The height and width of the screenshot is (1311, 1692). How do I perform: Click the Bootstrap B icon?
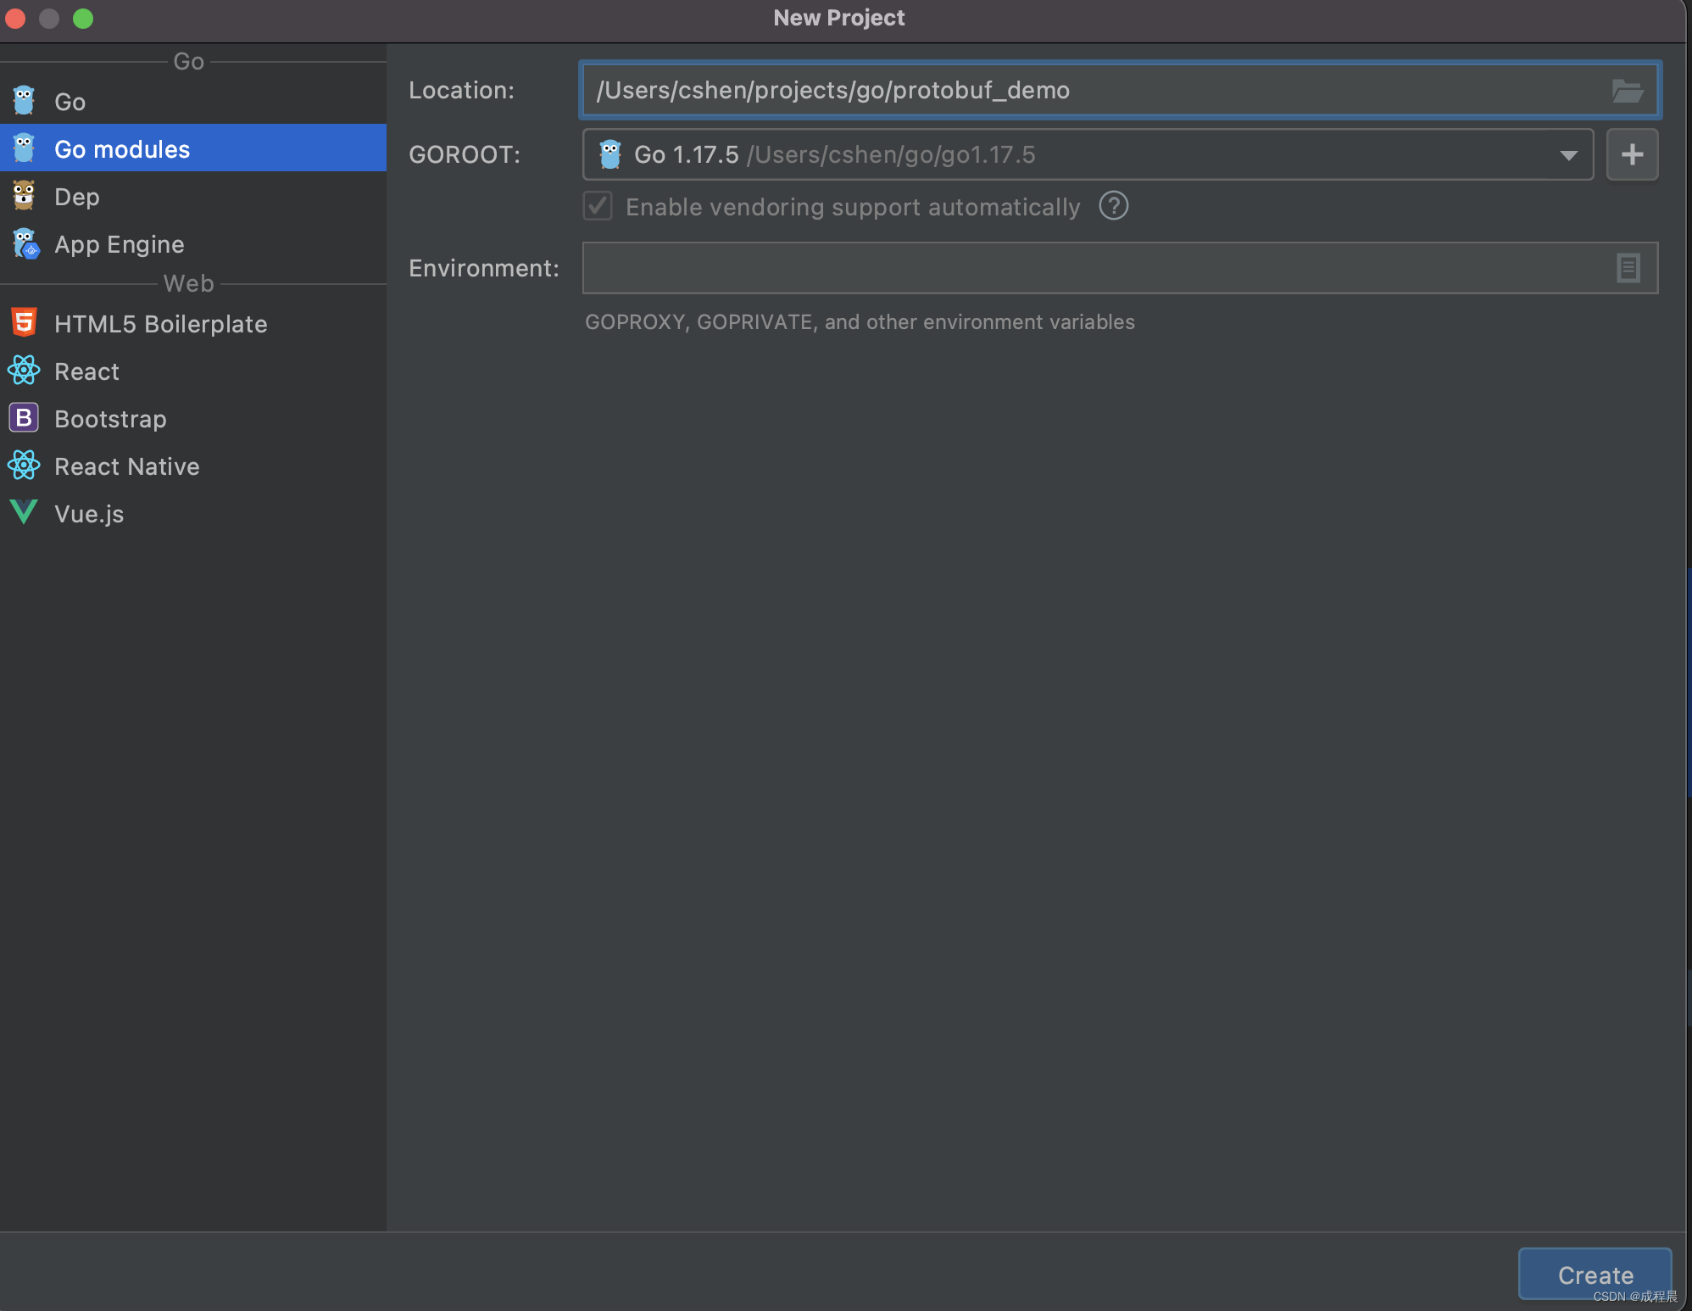coord(24,418)
